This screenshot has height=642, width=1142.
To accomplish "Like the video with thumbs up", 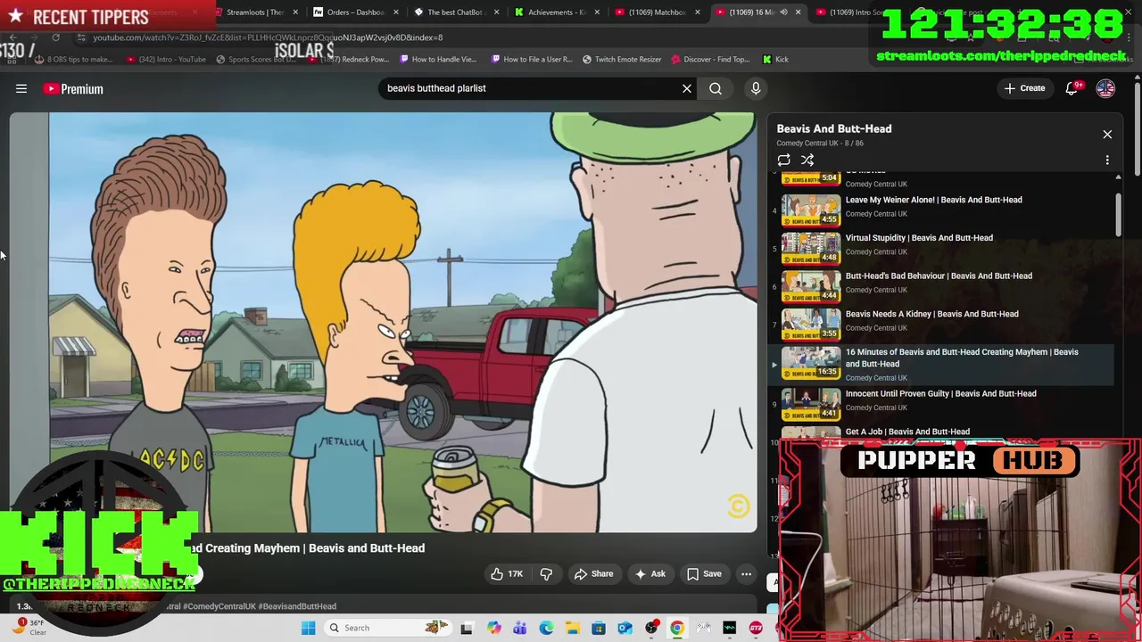I will click(508, 574).
